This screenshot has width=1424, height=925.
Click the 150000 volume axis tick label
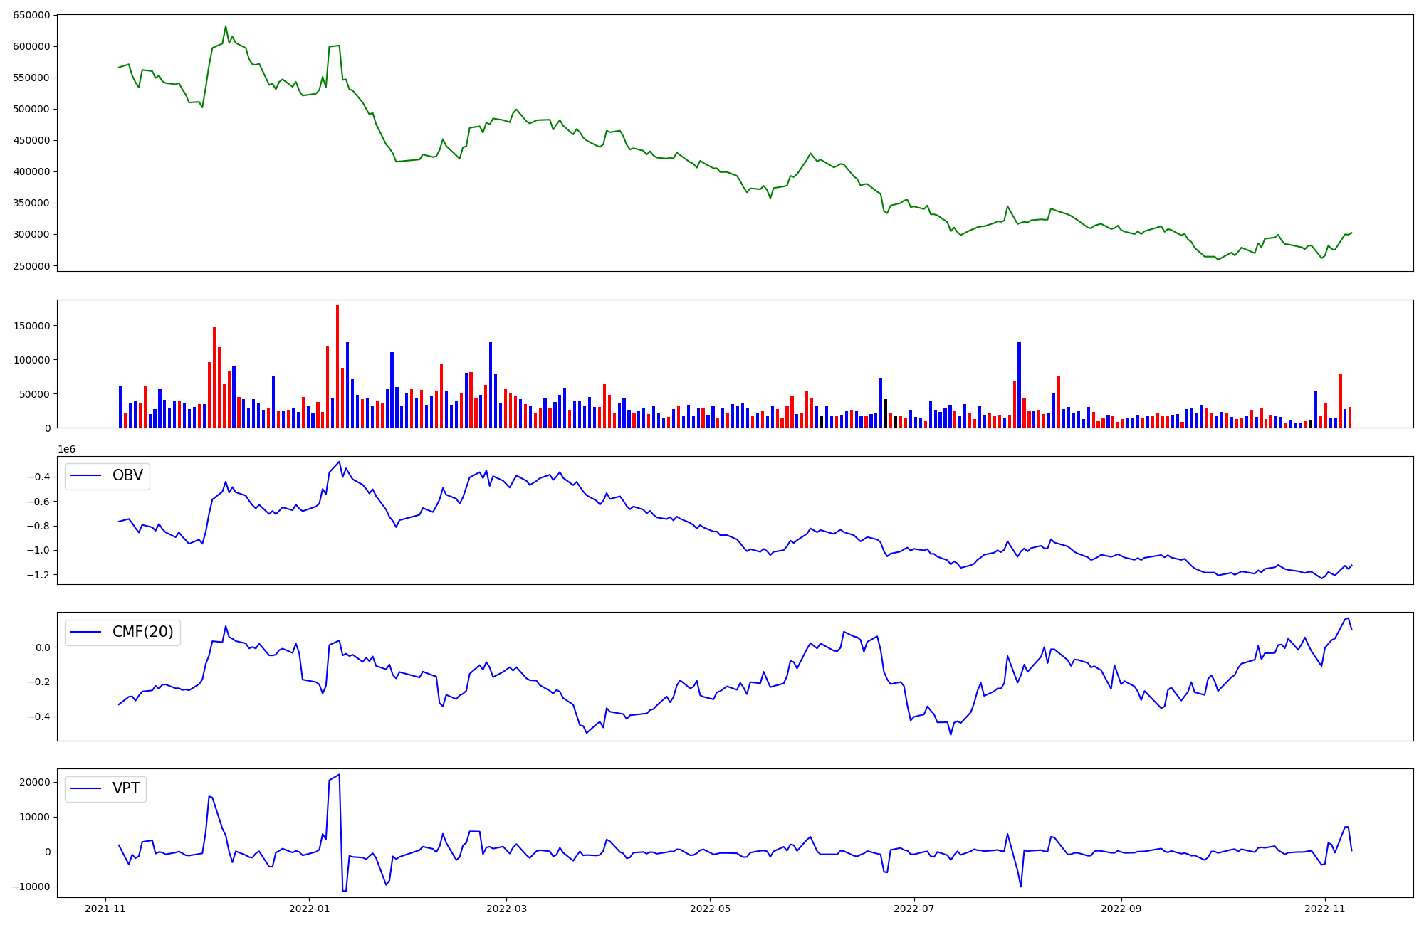(31, 326)
